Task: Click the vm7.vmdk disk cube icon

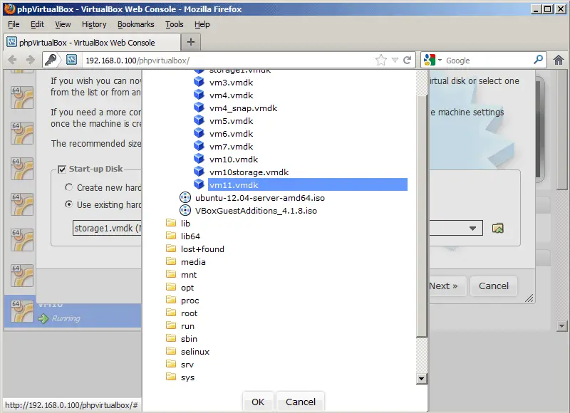Action: 199,147
